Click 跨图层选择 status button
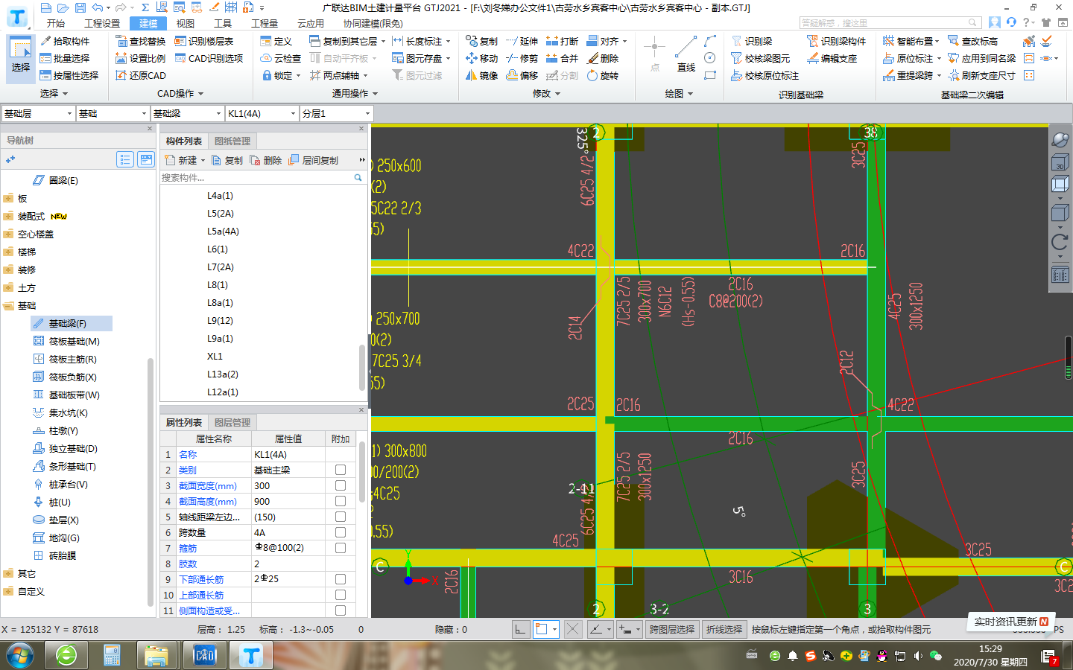 (x=672, y=629)
